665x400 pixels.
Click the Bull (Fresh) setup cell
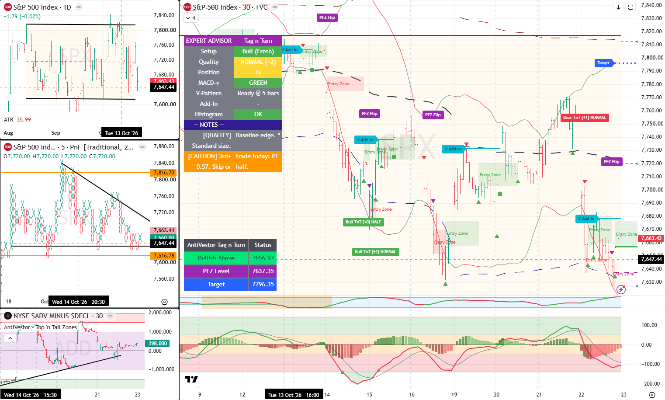tap(258, 51)
